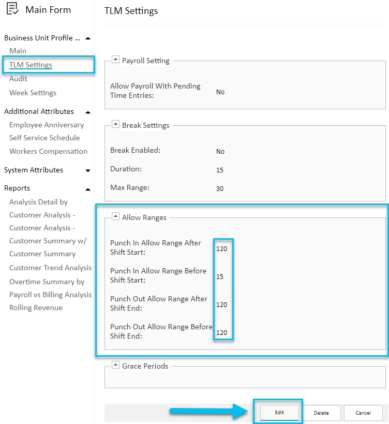Expand the System Attributes group
The height and width of the screenshot is (424, 389).
click(88, 170)
